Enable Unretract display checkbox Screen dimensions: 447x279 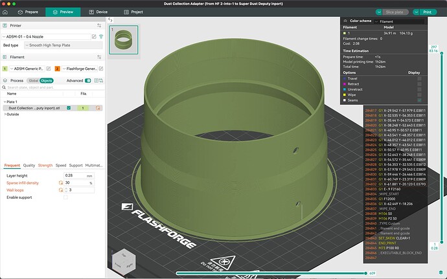[x=419, y=89]
